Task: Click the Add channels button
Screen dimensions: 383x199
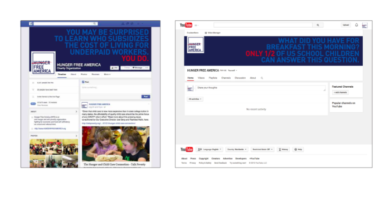Action: point(340,92)
